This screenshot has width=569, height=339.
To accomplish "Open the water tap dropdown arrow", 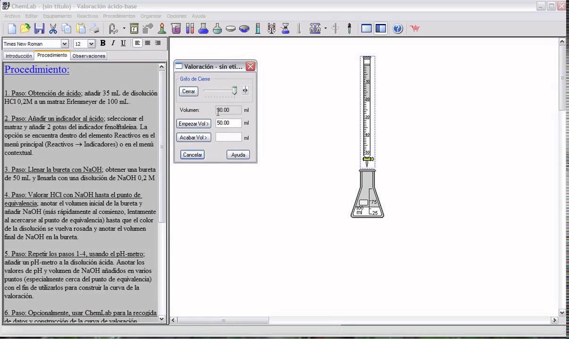I will [x=124, y=29].
